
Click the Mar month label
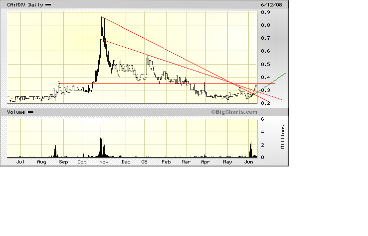[186, 162]
